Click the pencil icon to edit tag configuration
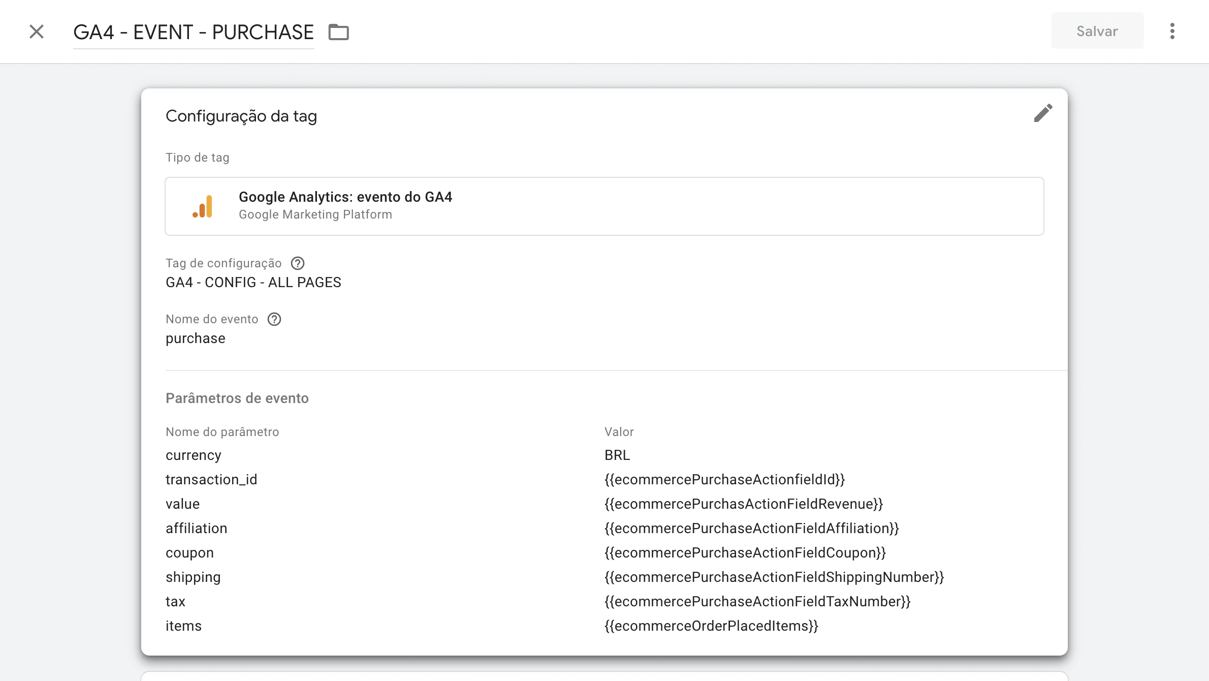The width and height of the screenshot is (1209, 681). coord(1043,113)
